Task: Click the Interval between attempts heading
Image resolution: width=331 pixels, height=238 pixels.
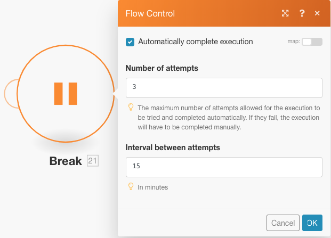Action: coord(173,147)
